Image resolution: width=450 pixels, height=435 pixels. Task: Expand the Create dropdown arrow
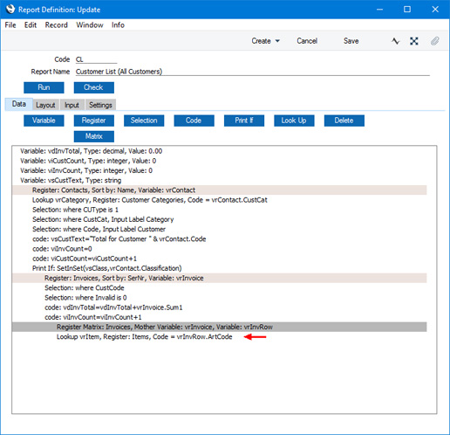(277, 41)
